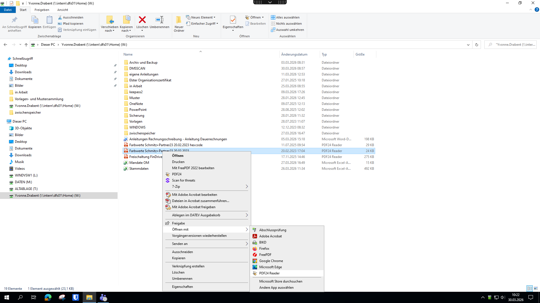
Task: Click the Neuer Ordner icon
Action: (x=179, y=20)
